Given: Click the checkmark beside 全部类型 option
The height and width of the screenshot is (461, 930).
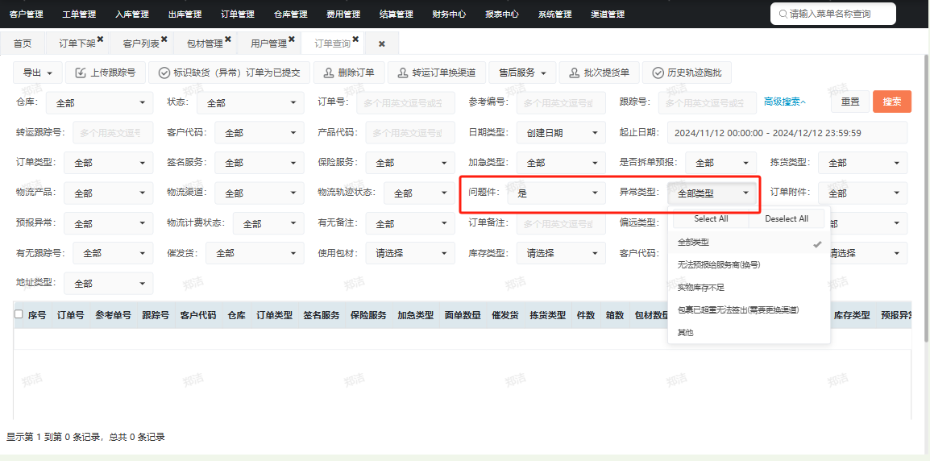Looking at the screenshot, I should [817, 243].
